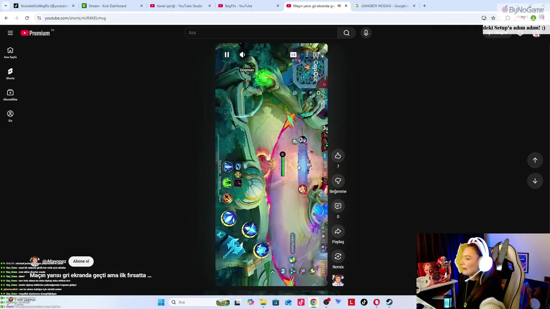Open Microsoft Store from the taskbar

[275, 303]
